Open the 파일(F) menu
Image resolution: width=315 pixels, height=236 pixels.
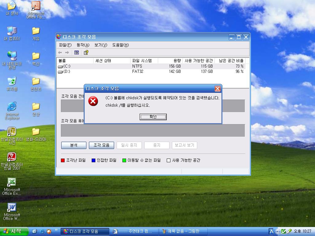(x=65, y=45)
